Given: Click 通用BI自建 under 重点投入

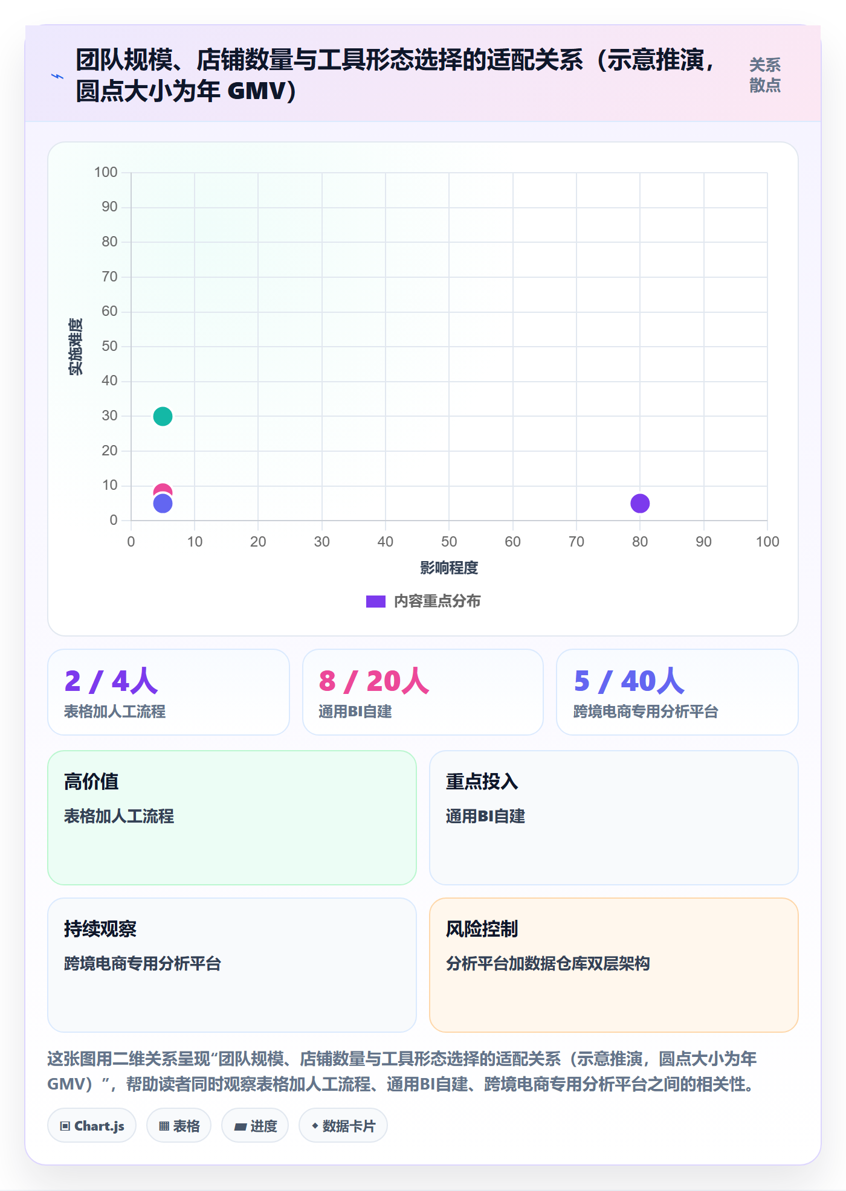Looking at the screenshot, I should pos(485,816).
